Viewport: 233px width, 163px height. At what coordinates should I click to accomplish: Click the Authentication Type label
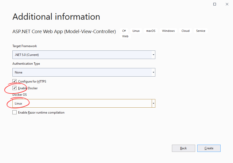click(x=26, y=64)
